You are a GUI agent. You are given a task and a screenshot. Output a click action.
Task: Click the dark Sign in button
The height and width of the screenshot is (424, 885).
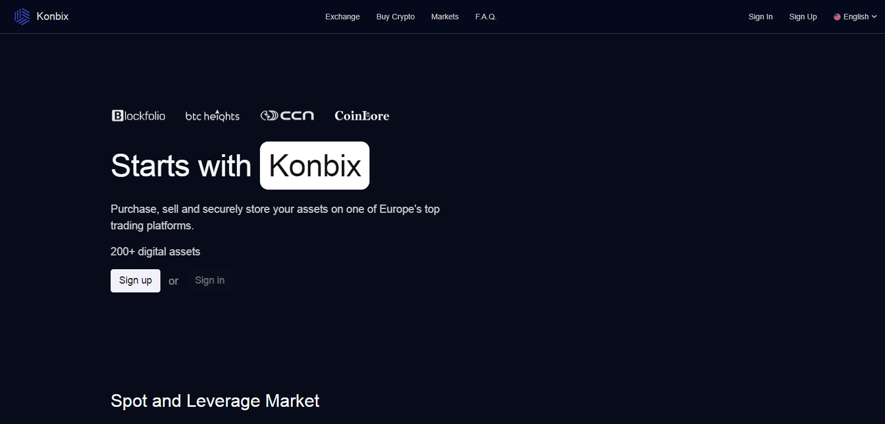coord(210,281)
